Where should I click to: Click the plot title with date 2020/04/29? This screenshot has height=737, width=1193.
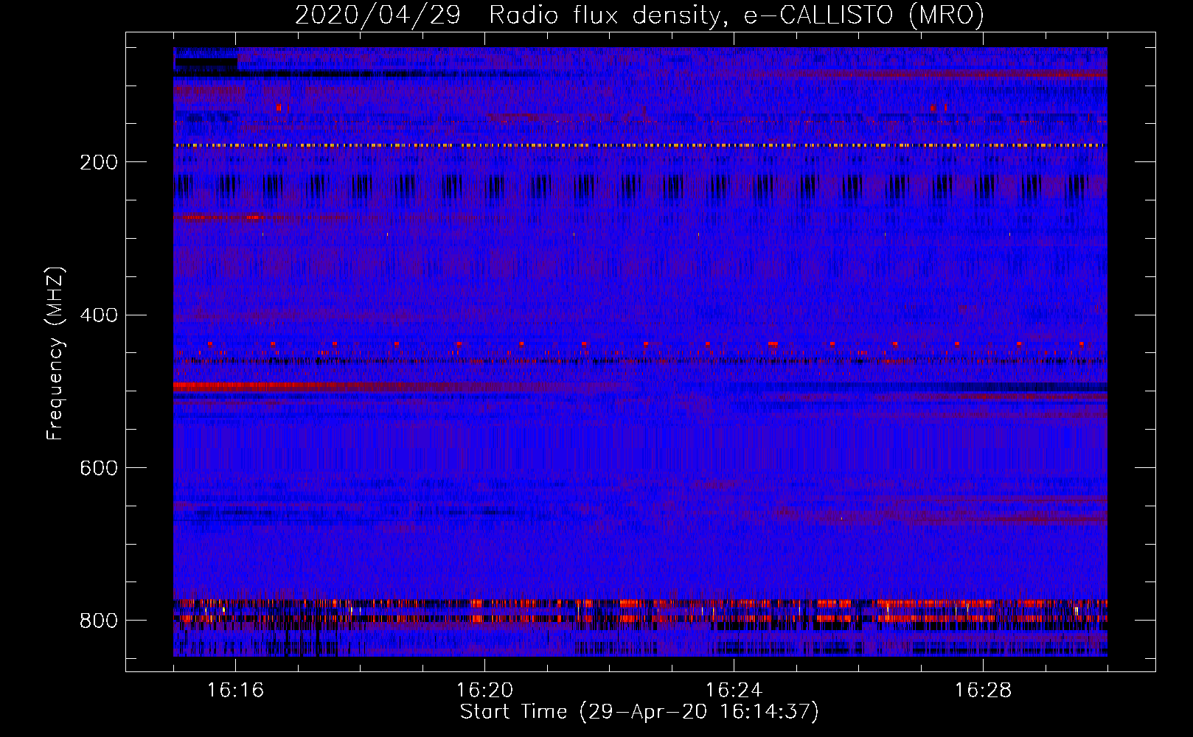point(639,15)
